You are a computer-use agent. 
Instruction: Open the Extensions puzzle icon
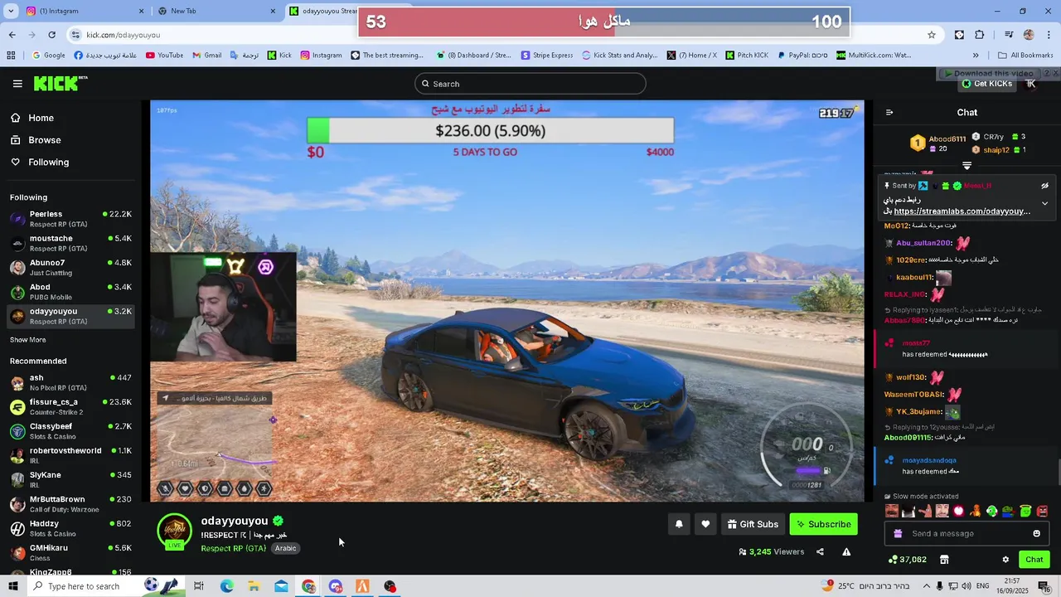[x=980, y=35]
